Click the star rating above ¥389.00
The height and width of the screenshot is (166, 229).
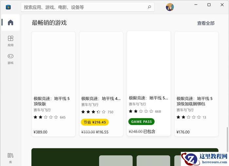coord(45,117)
